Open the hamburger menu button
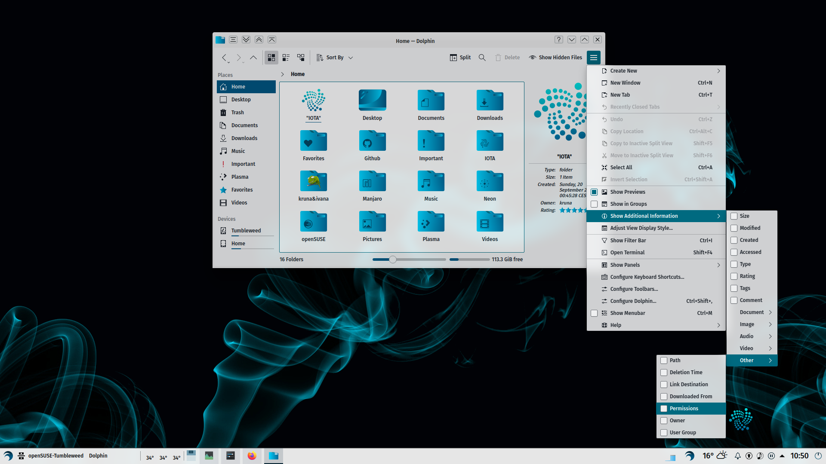 [x=594, y=58]
